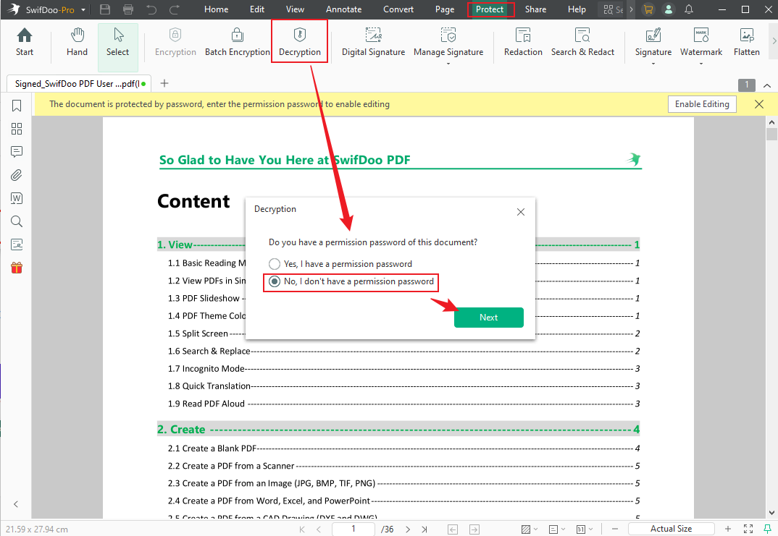Select the Redaction tool

coord(522,41)
